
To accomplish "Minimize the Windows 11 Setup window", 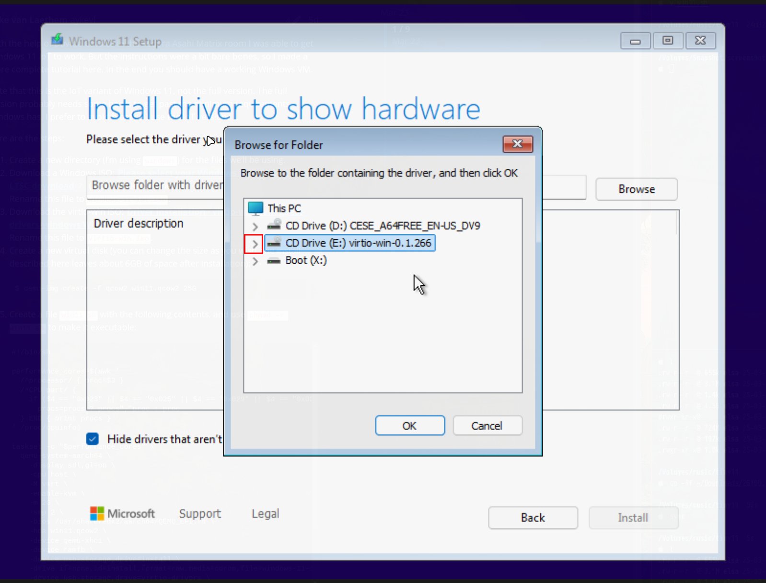I will tap(636, 41).
